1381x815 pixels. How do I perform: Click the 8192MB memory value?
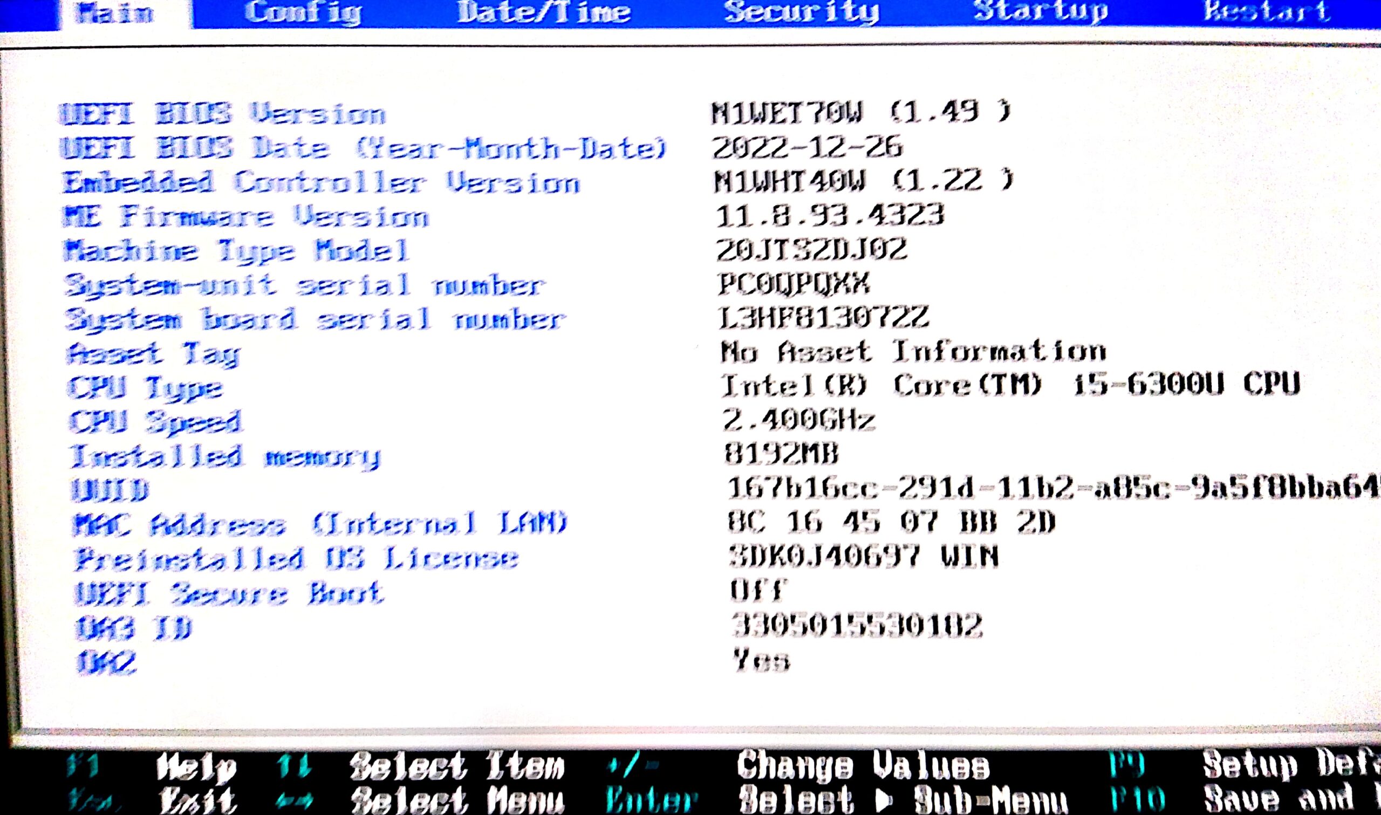click(781, 454)
